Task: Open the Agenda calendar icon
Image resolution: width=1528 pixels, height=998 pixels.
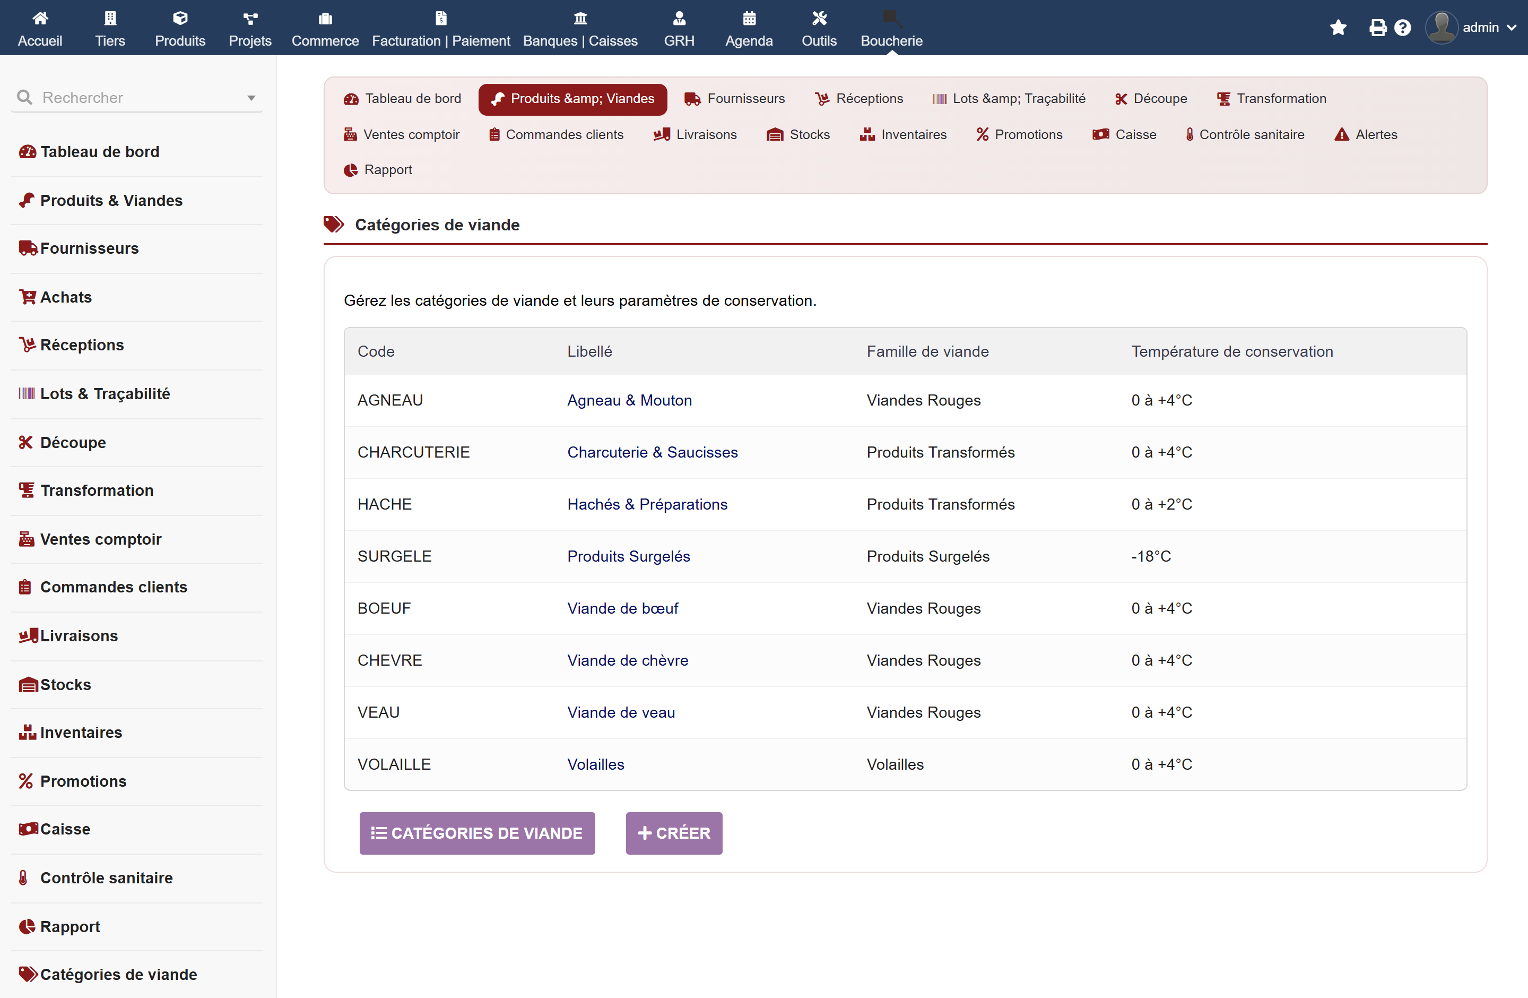Action: tap(749, 18)
